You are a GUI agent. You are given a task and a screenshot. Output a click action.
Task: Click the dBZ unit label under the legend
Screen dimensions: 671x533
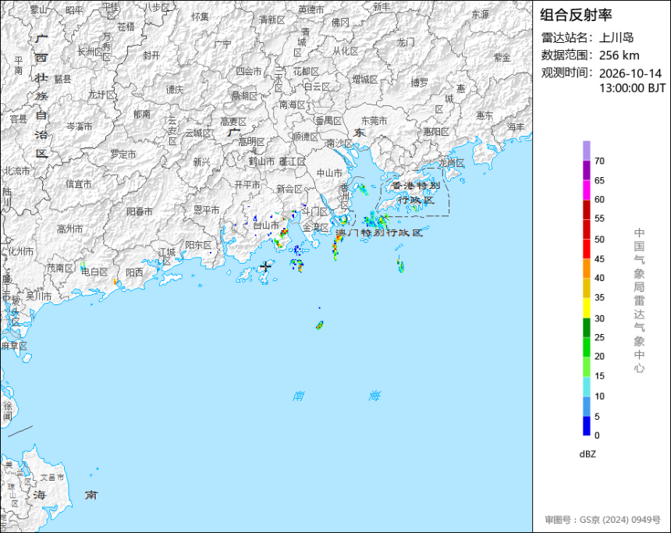(588, 454)
